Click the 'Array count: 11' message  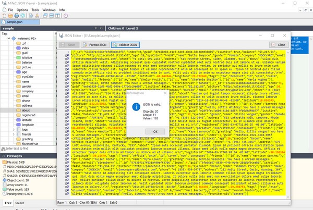click(17, 185)
